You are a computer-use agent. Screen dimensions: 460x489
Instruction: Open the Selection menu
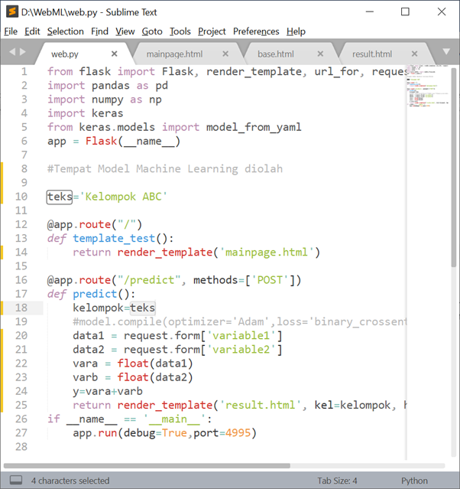click(66, 31)
